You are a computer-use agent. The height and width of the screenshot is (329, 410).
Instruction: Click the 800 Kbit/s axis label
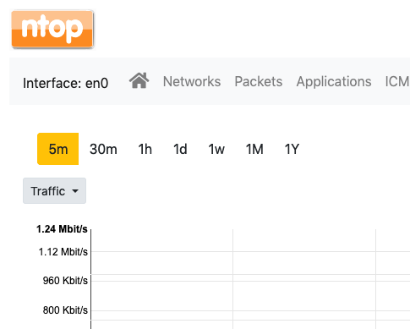pos(65,310)
